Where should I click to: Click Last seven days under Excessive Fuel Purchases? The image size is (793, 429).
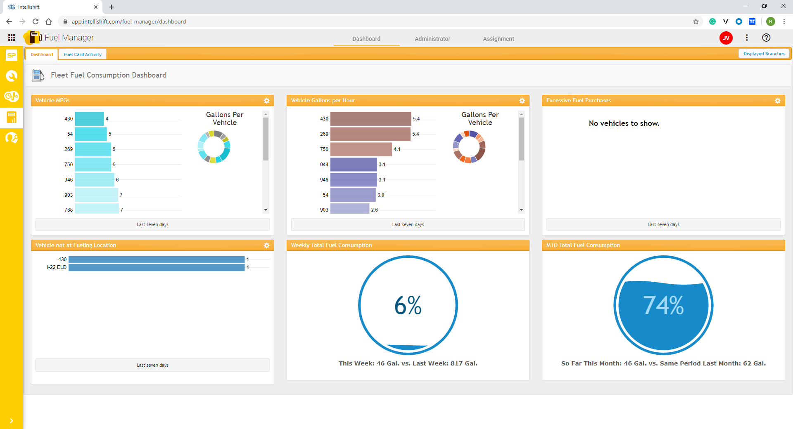point(663,224)
